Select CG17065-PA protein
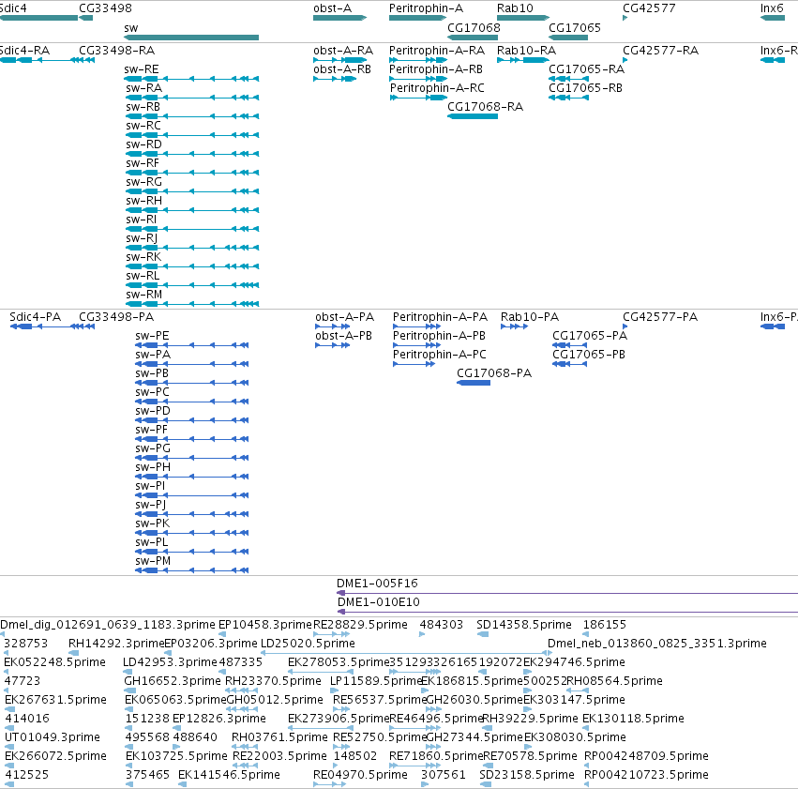Image resolution: width=798 pixels, height=789 pixels. 569,345
